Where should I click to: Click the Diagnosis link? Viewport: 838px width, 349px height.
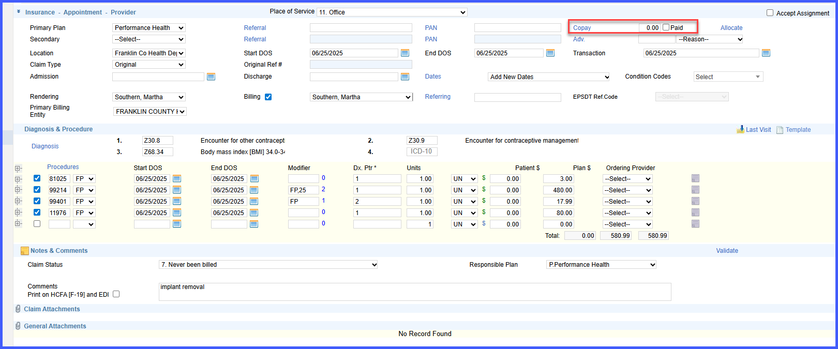45,146
